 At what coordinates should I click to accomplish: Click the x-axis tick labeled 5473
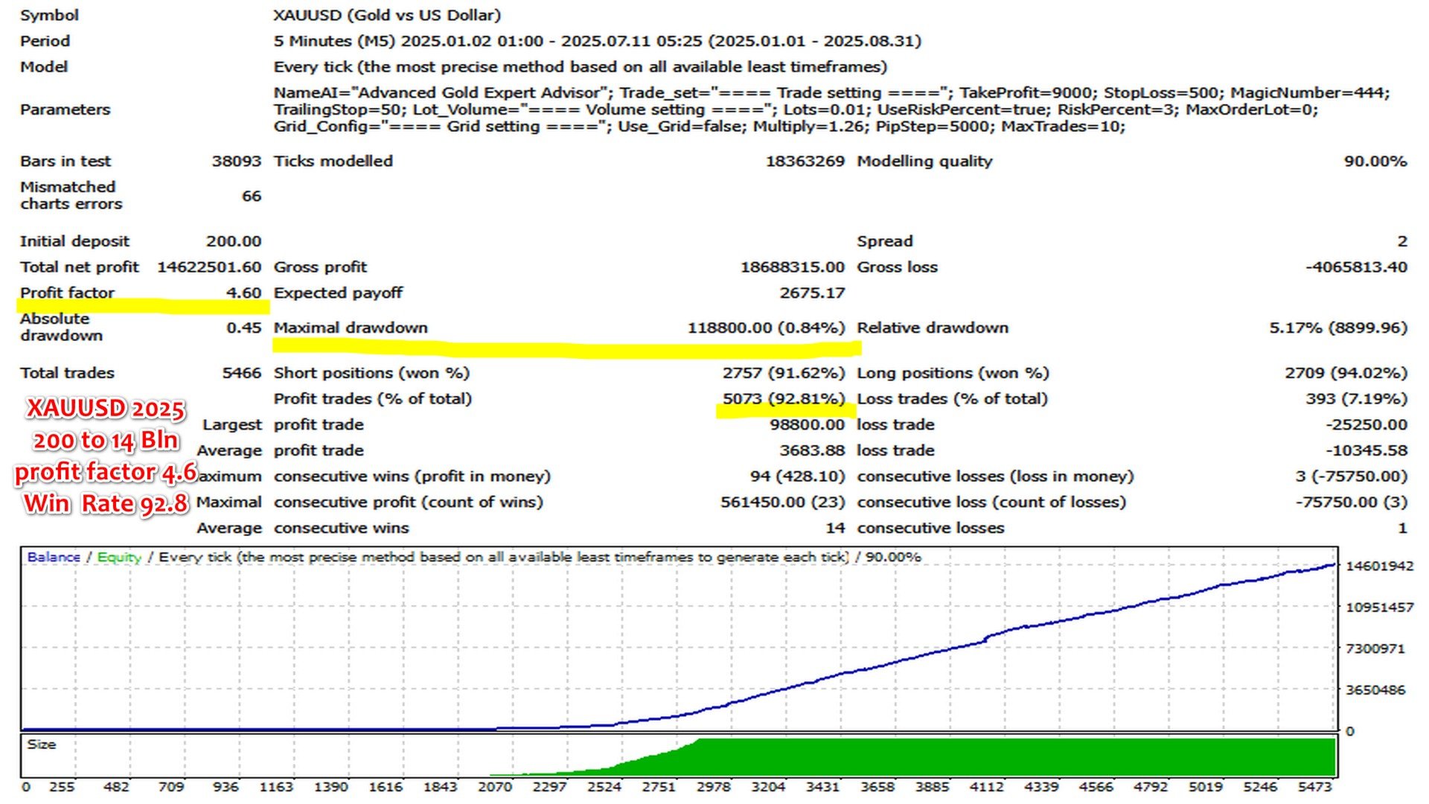pos(1314,787)
